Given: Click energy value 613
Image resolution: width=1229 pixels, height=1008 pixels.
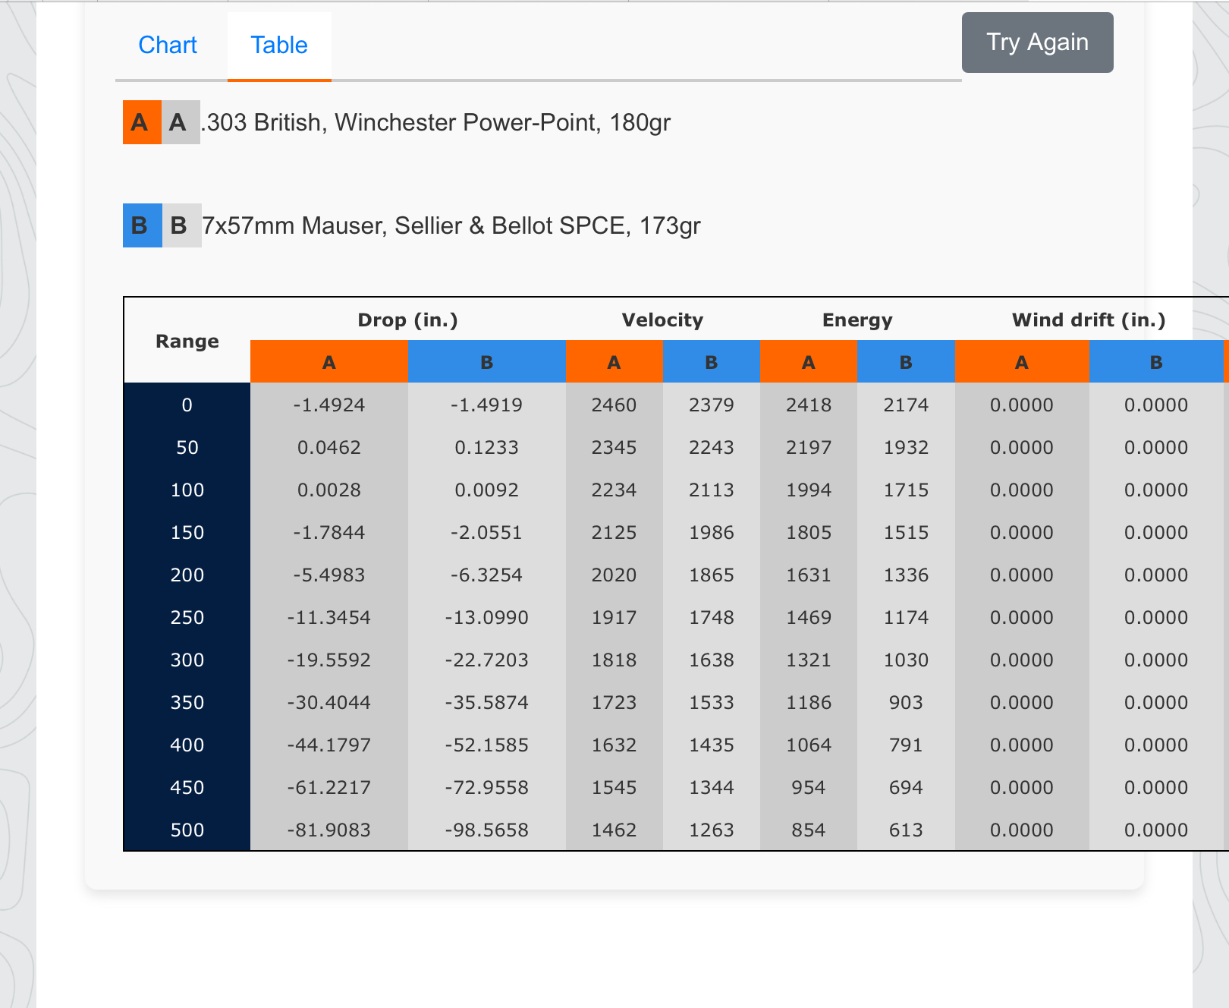Looking at the screenshot, I should (x=906, y=830).
